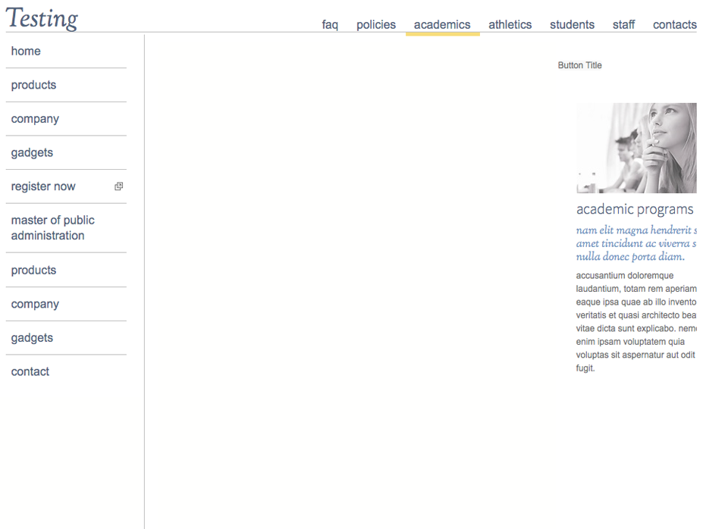Go to home in the sidebar
Image resolution: width=703 pixels, height=529 pixels.
click(x=26, y=52)
